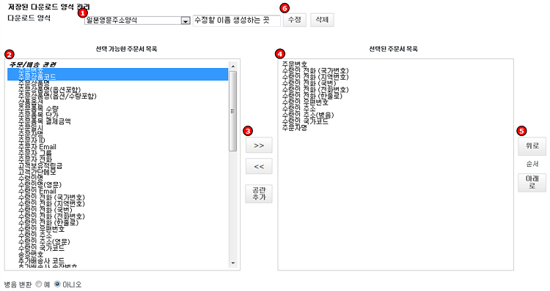The width and height of the screenshot is (550, 291).
Task: Select 고객보유적립금 in available list
Action: click(x=40, y=166)
